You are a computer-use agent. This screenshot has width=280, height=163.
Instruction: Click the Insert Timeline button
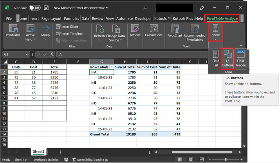tap(69, 33)
